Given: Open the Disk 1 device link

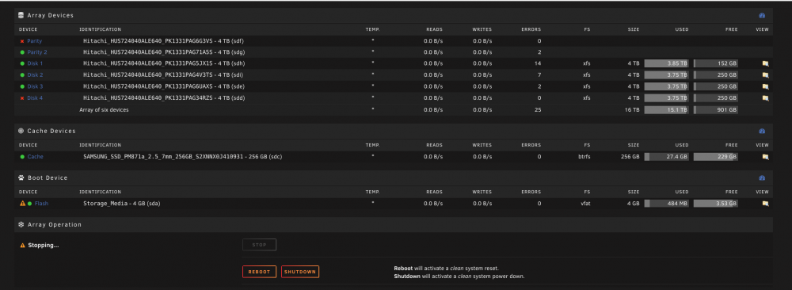Looking at the screenshot, I should (x=35, y=63).
